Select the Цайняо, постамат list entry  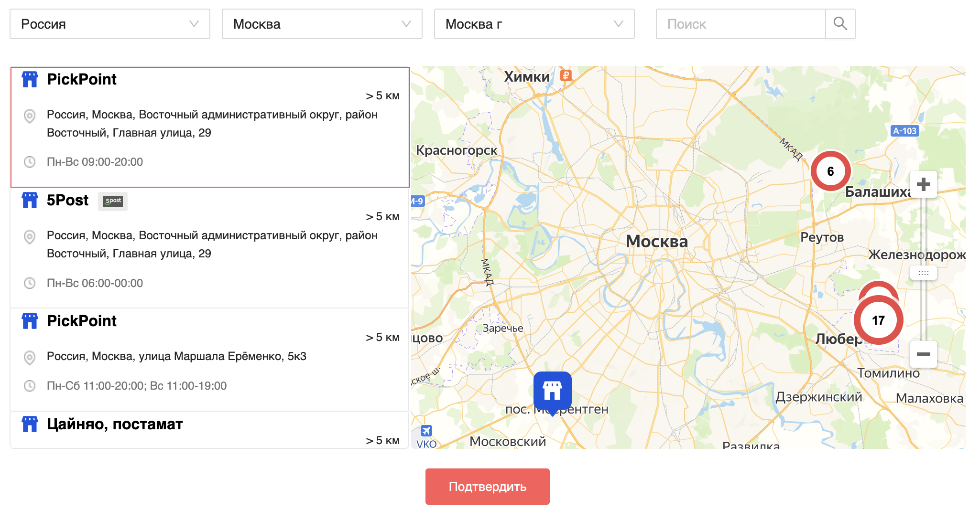click(210, 430)
